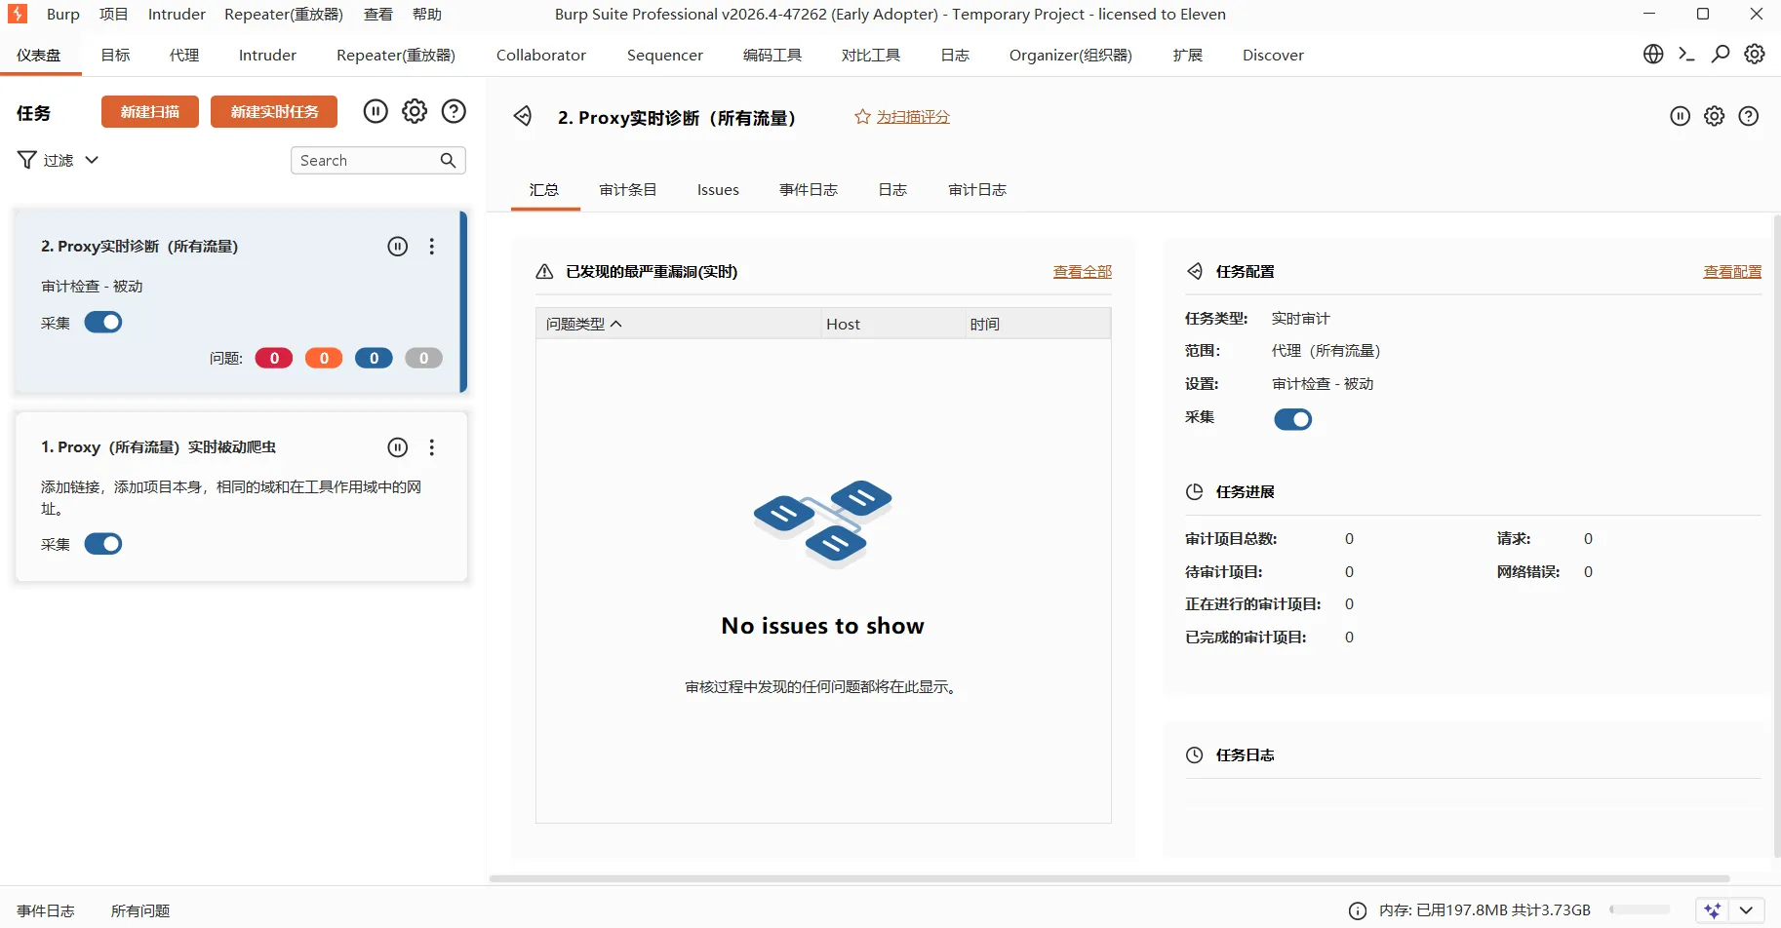Pause all tasks using the Tasks header pause icon

coord(376,111)
